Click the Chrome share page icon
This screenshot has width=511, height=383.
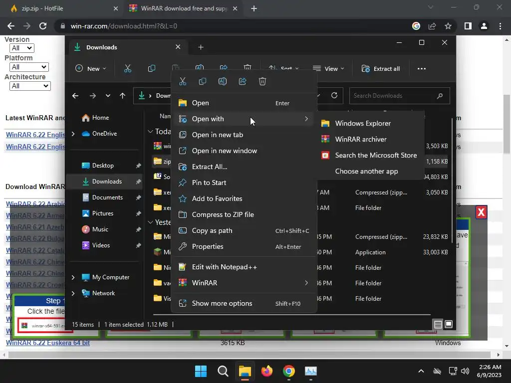point(432,26)
